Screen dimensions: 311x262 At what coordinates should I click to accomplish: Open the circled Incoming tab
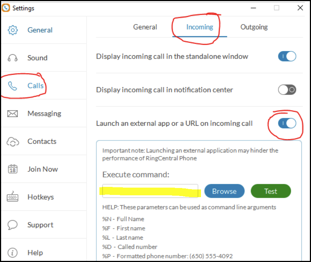click(199, 27)
